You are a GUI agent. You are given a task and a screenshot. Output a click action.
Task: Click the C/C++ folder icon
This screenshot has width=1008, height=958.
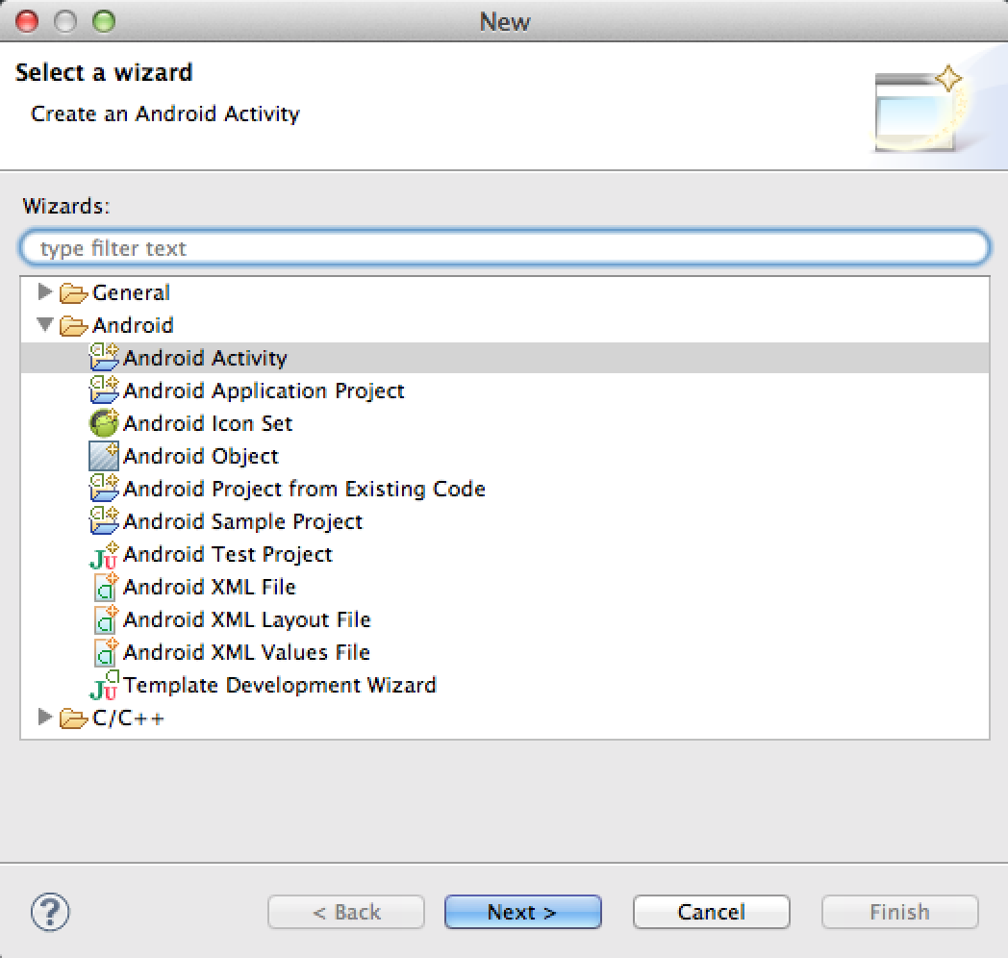pyautogui.click(x=73, y=718)
